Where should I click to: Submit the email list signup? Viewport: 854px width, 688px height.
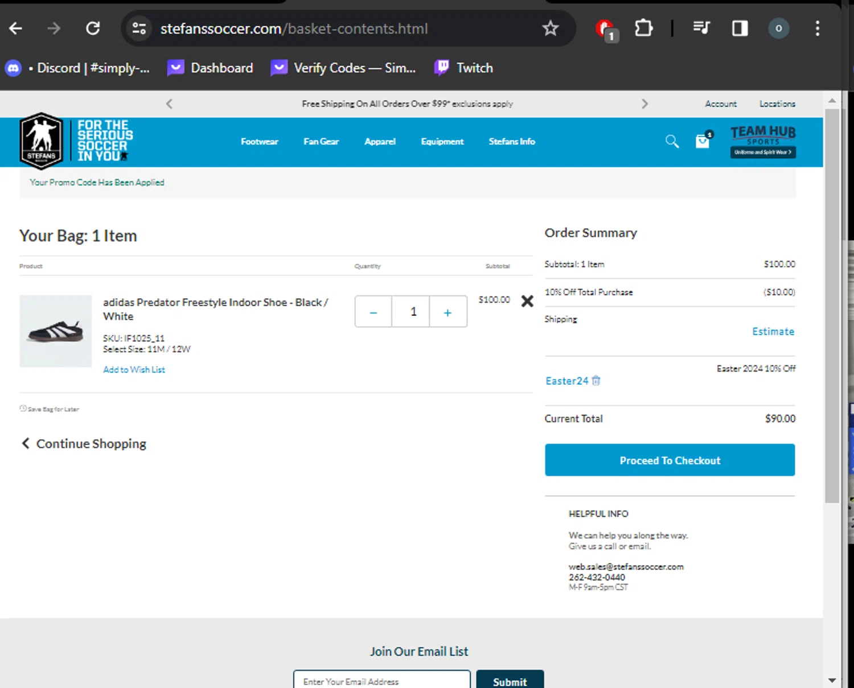(x=510, y=681)
